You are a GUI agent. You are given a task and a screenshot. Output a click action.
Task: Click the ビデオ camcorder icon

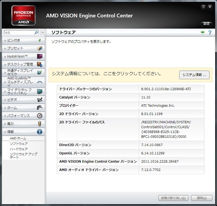[x=40, y=100]
